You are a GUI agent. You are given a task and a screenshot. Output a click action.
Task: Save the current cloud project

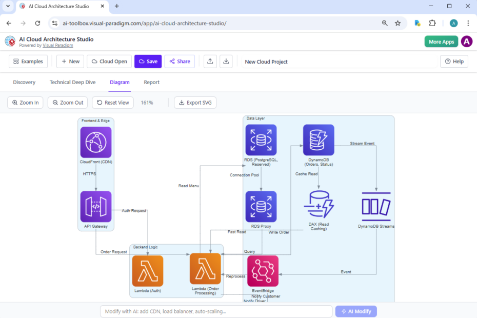[148, 61]
